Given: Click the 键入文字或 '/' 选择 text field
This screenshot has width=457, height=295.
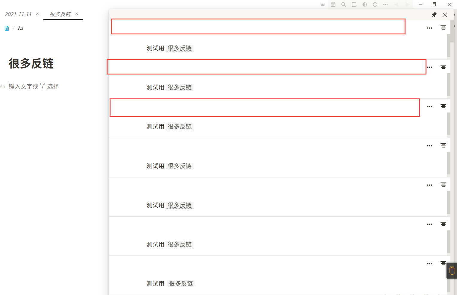Looking at the screenshot, I should point(34,86).
